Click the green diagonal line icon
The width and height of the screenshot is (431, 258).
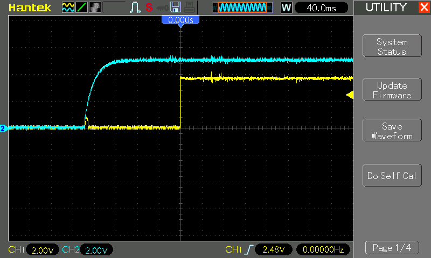click(x=81, y=8)
